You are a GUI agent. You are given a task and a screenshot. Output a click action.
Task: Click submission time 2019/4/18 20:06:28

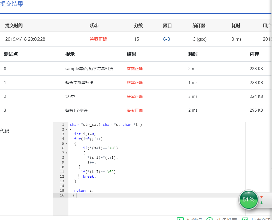pos(25,39)
